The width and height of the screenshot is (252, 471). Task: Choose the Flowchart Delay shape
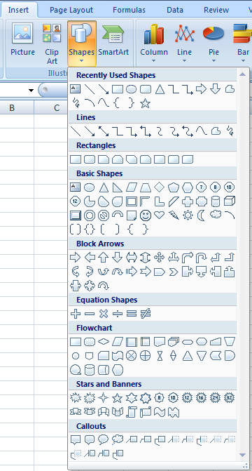[x=230, y=356]
